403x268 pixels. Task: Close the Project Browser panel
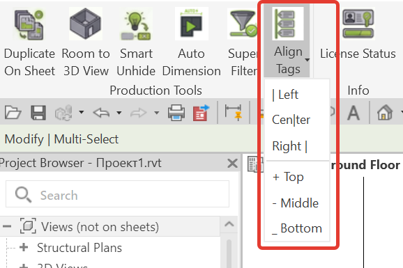coord(232,164)
